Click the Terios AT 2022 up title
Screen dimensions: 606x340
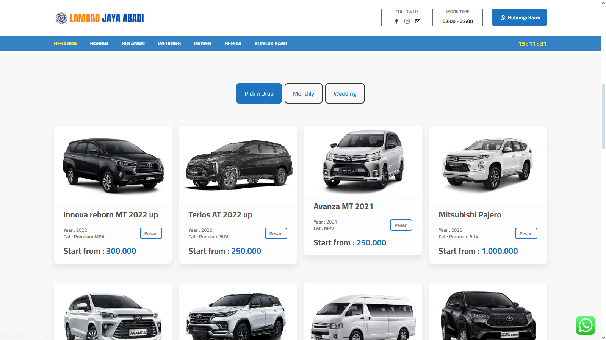(x=220, y=215)
